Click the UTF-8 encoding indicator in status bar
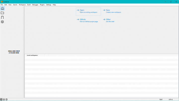 point(171,99)
